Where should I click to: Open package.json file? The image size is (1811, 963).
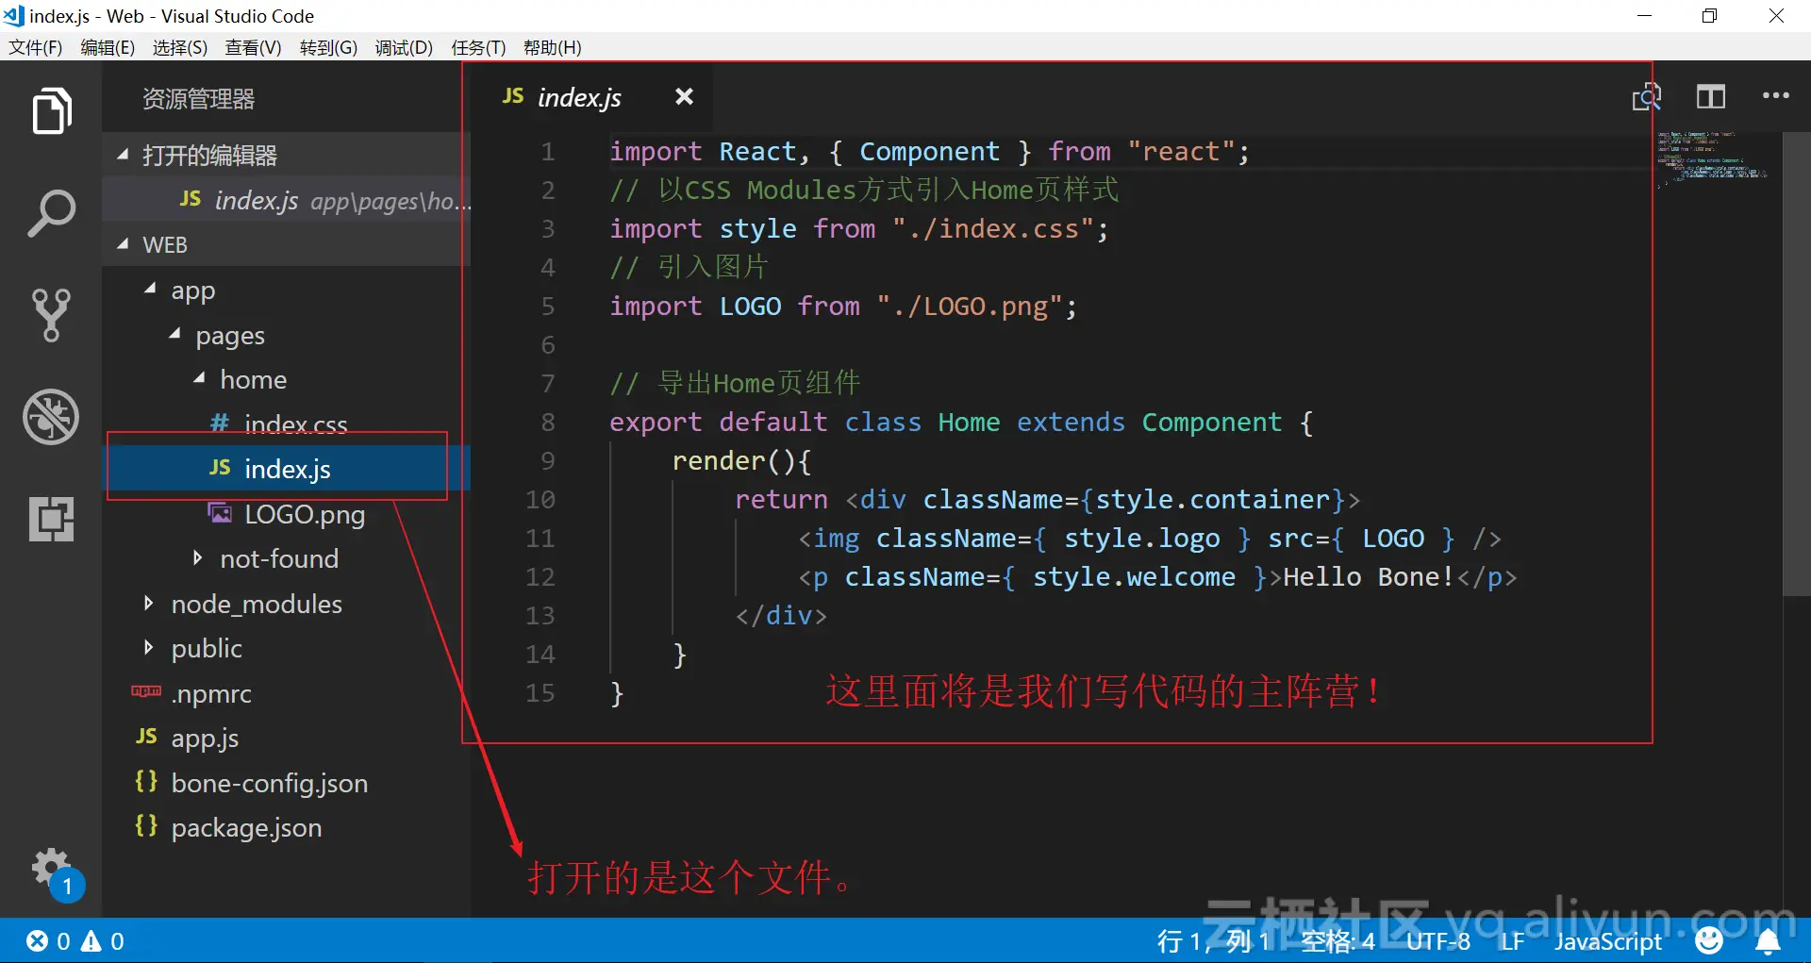286,827
